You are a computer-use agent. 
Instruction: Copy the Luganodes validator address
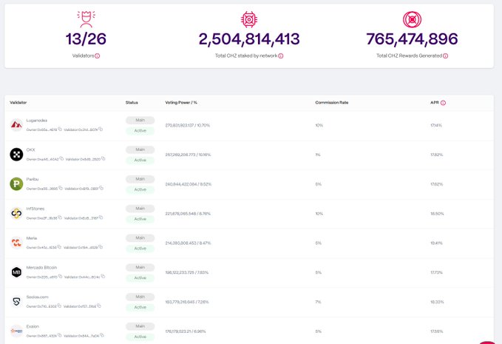[101, 129]
